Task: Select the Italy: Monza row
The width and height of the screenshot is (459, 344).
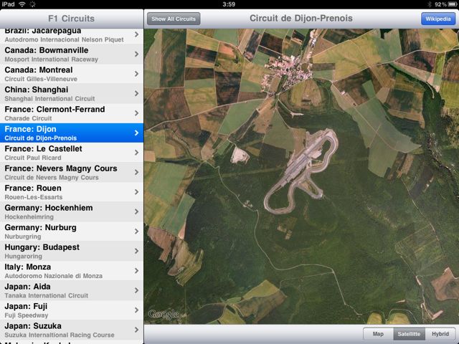Action: [x=72, y=271]
